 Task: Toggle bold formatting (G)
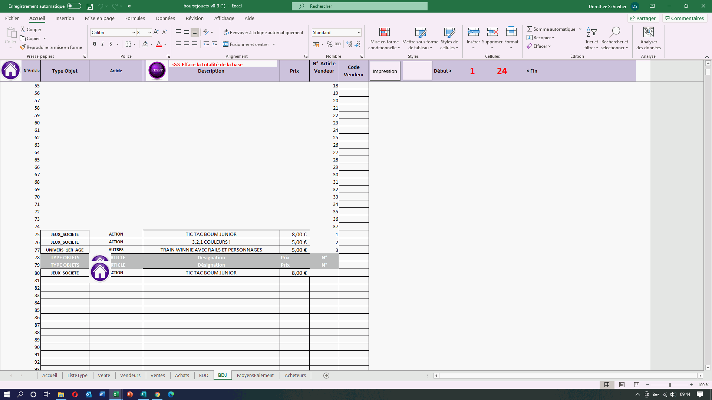[x=95, y=44]
